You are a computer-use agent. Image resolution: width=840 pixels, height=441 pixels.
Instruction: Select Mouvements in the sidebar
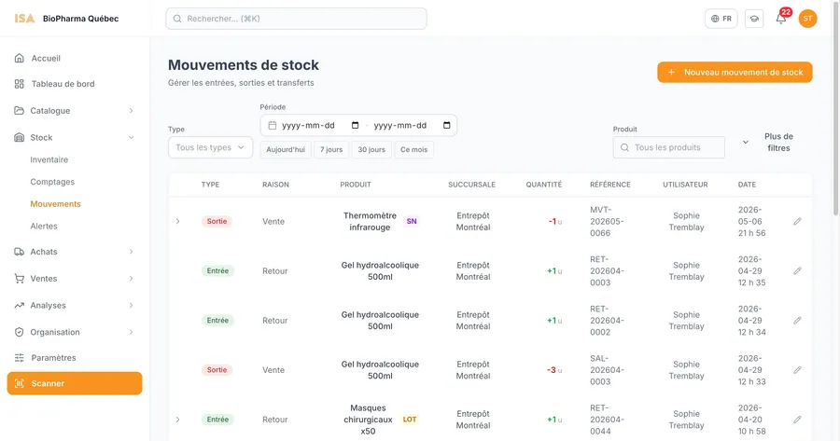tap(56, 204)
